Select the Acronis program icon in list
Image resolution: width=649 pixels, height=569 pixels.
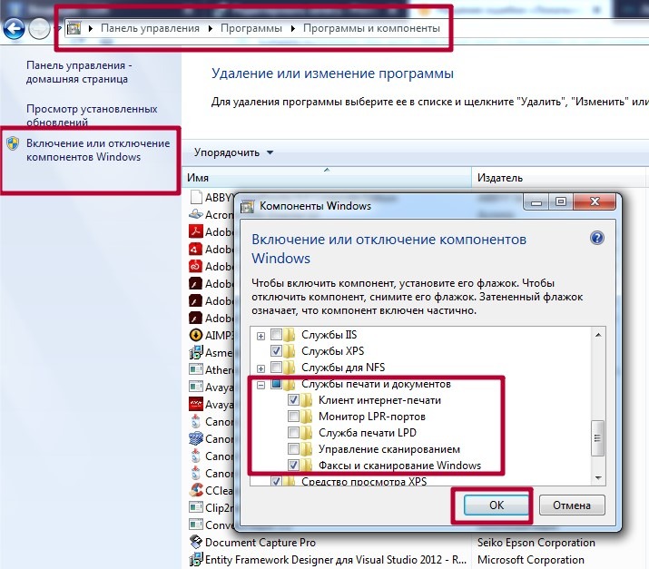196,215
